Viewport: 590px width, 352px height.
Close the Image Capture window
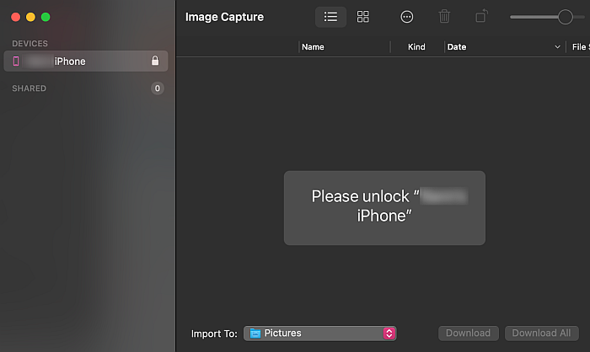(x=16, y=17)
